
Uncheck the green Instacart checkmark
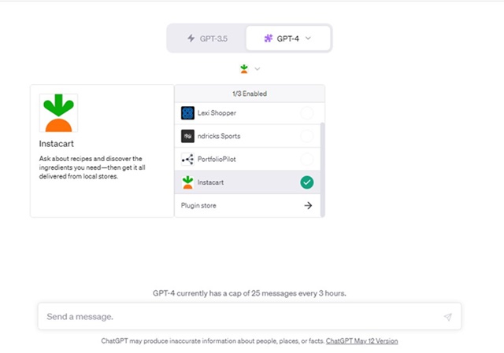tap(307, 182)
